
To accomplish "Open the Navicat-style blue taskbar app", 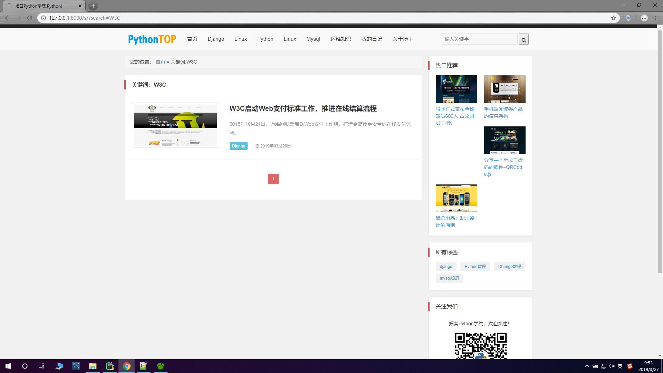I will (x=76, y=366).
